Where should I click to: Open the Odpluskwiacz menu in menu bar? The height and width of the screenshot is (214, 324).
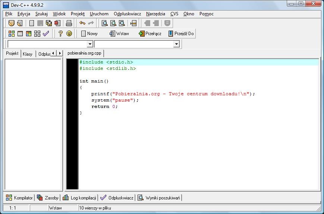(x=127, y=14)
